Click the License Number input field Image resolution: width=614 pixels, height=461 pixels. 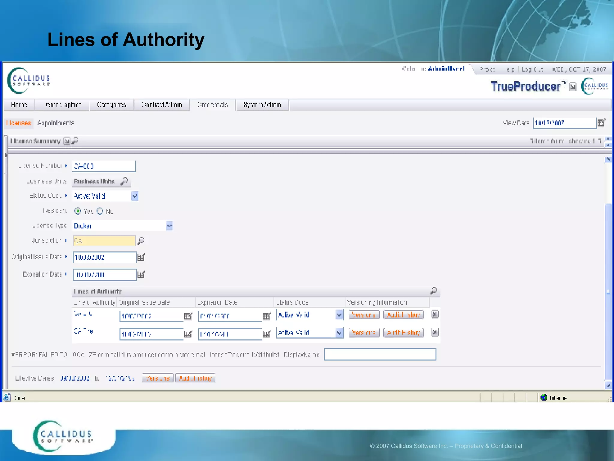coord(104,166)
